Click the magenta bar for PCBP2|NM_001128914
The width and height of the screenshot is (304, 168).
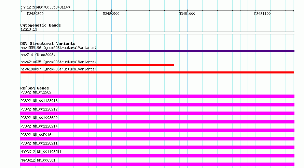coord(157,130)
